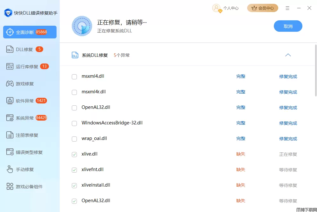Screen dimensions: 317x212
Task: Click the full diagnosis target icon
Action: (x=10, y=32)
